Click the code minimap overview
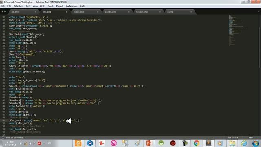 click(238, 30)
